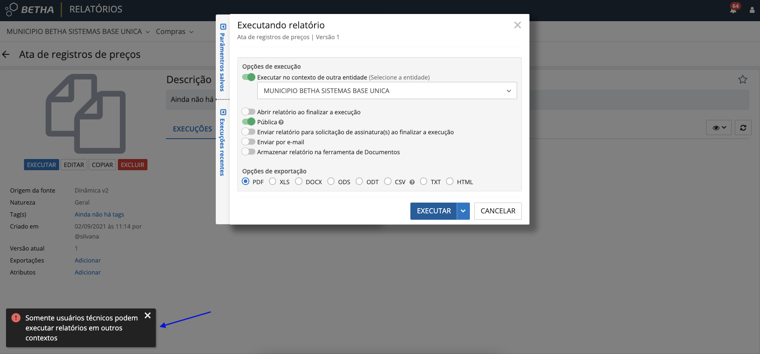Click the help icon next to CSV
Viewport: 760px width, 354px height.
[x=412, y=182]
